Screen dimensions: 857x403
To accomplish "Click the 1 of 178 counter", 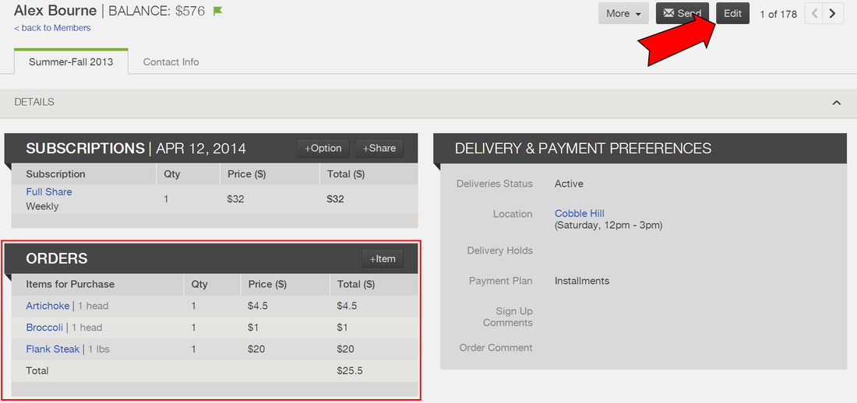I will pyautogui.click(x=778, y=14).
